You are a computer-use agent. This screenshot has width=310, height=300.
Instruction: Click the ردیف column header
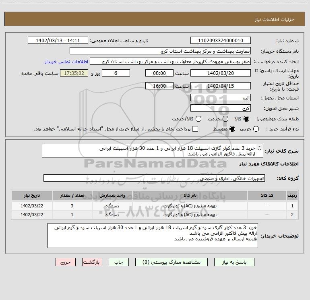click(x=292, y=196)
